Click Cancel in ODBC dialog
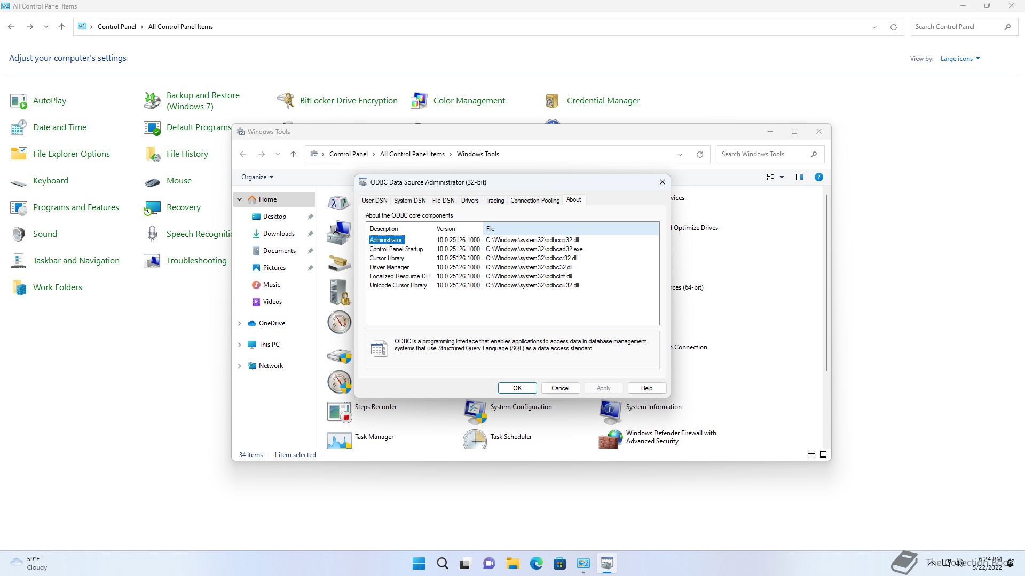The width and height of the screenshot is (1025, 576). pyautogui.click(x=561, y=388)
